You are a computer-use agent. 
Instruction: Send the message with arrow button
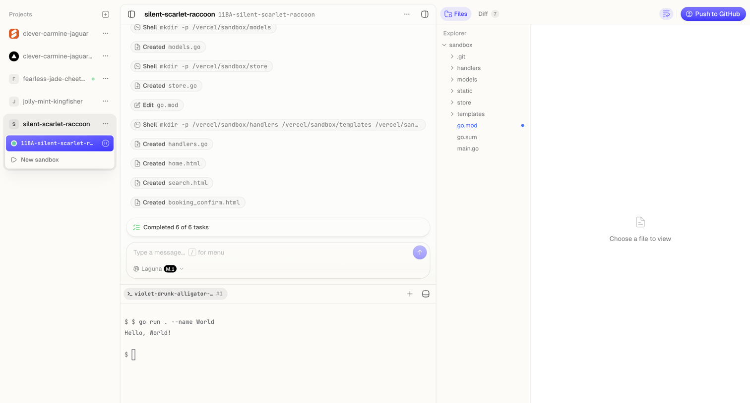(420, 252)
